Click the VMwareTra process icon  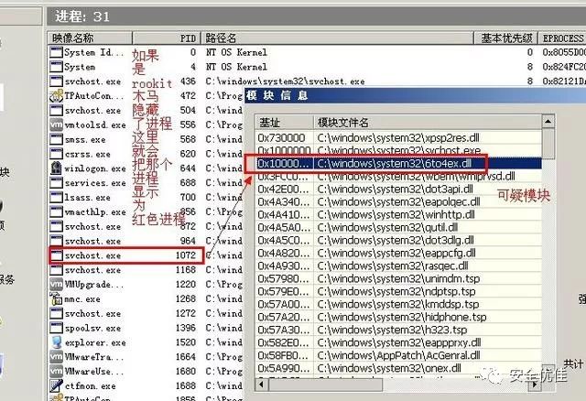56,357
